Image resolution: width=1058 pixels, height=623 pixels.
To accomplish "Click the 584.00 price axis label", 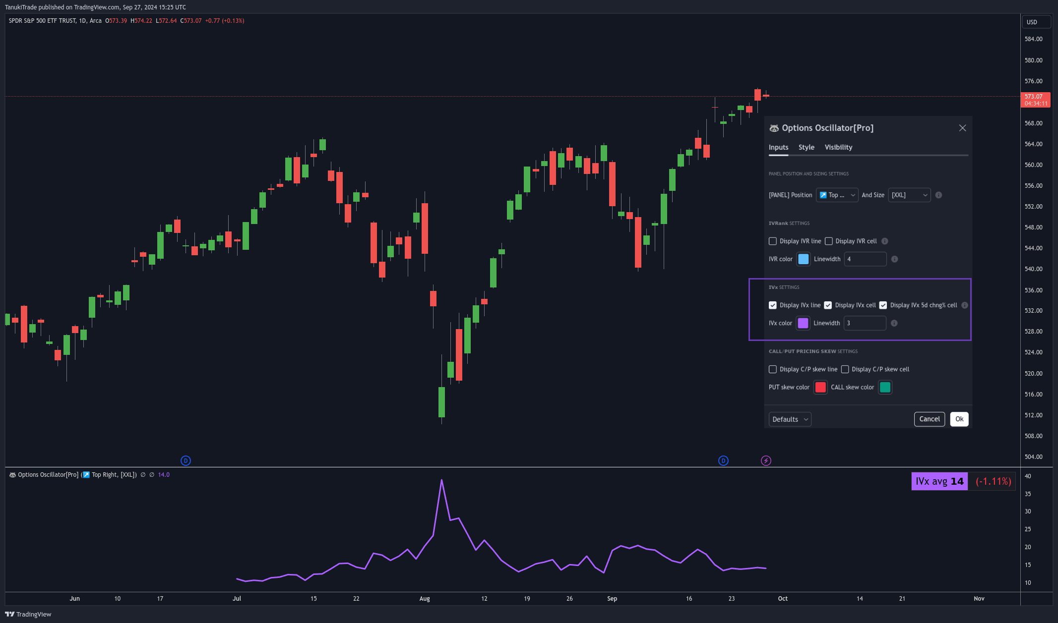I will [1034, 39].
